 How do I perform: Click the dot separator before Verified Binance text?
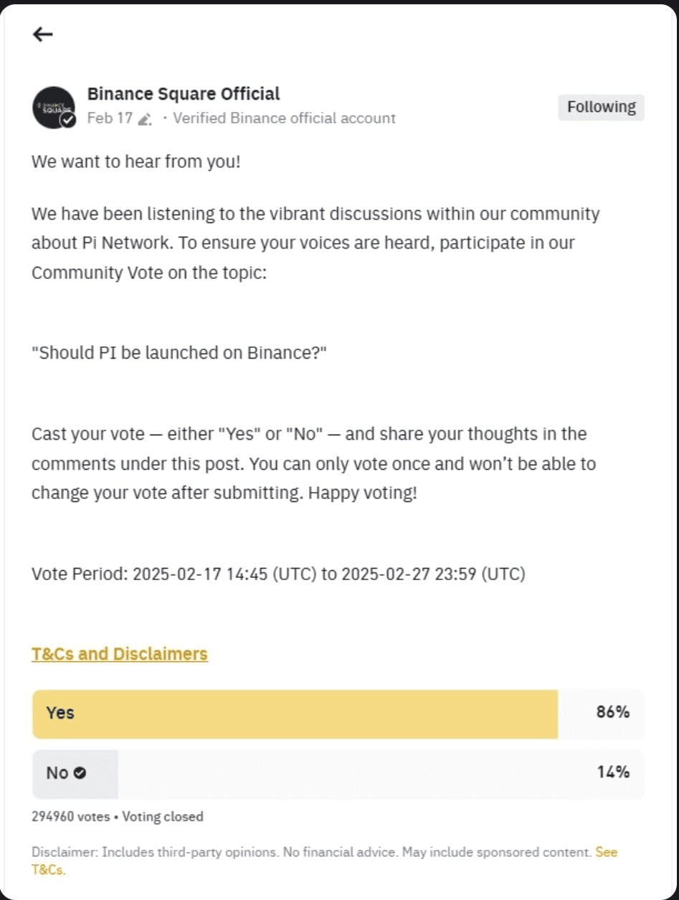click(x=166, y=118)
